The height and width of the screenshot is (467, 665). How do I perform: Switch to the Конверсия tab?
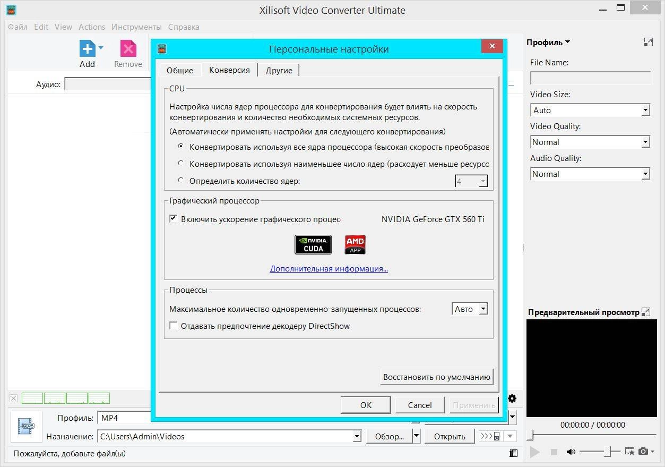pos(229,70)
